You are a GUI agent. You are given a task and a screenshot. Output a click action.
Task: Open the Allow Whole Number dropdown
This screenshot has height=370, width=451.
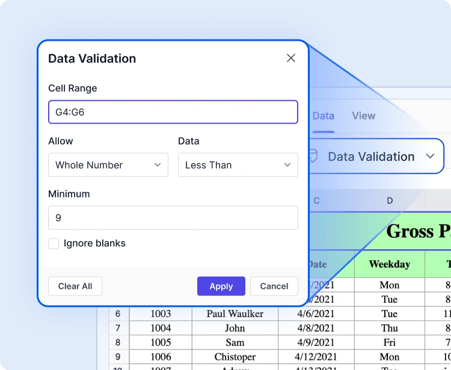point(108,165)
